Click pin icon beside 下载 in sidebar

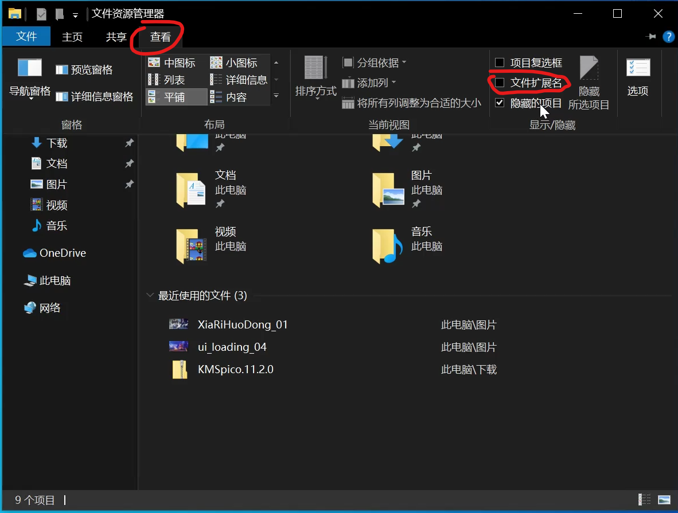pyautogui.click(x=129, y=143)
